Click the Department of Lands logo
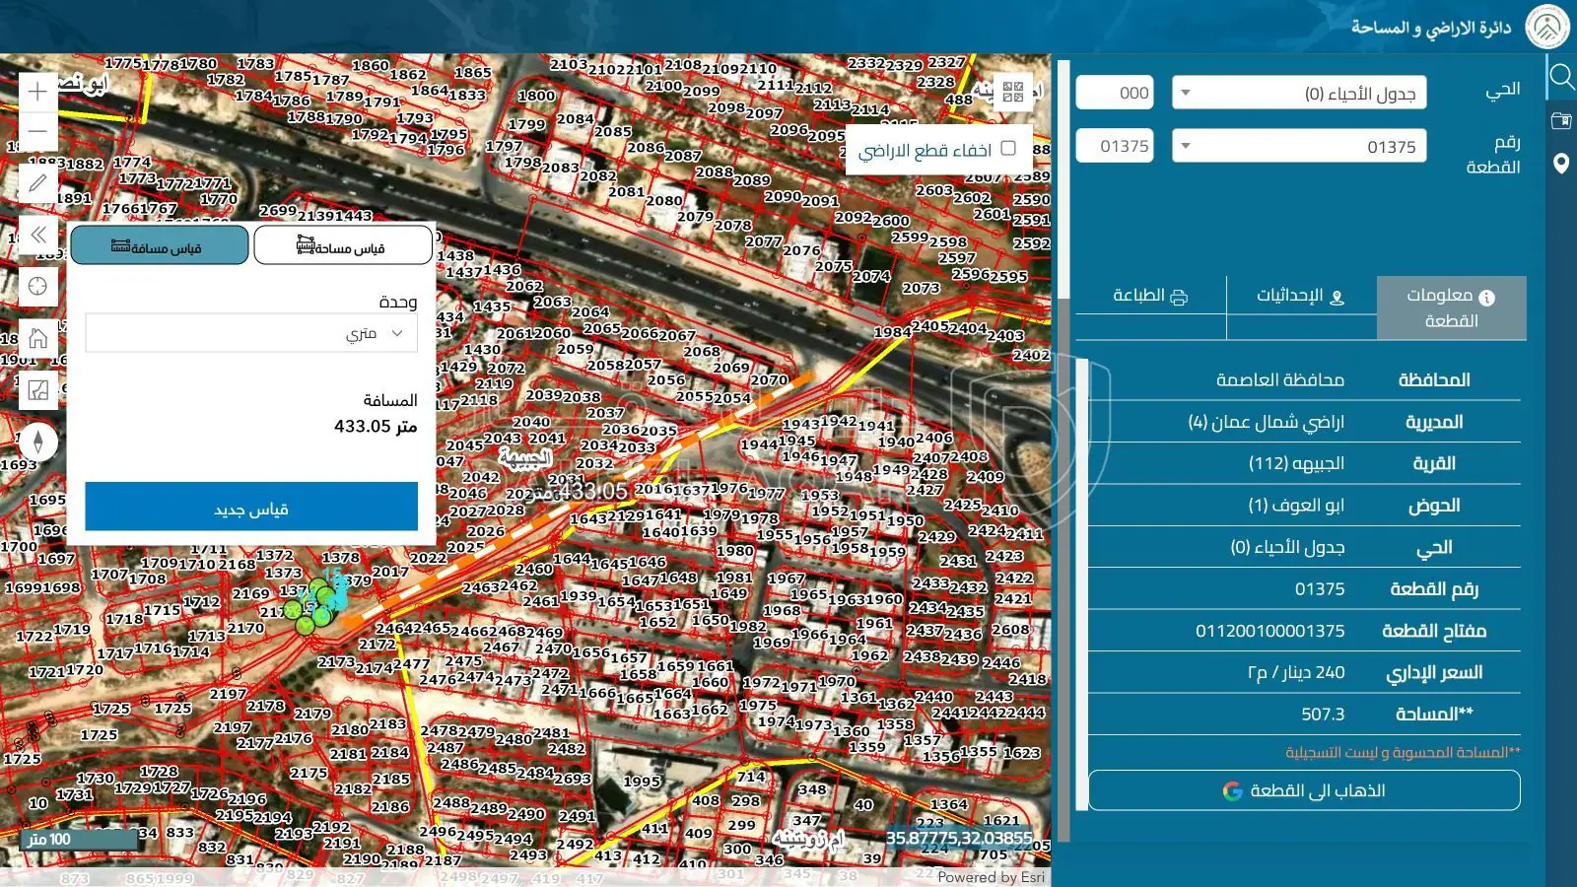The height and width of the screenshot is (887, 1577). click(x=1547, y=27)
